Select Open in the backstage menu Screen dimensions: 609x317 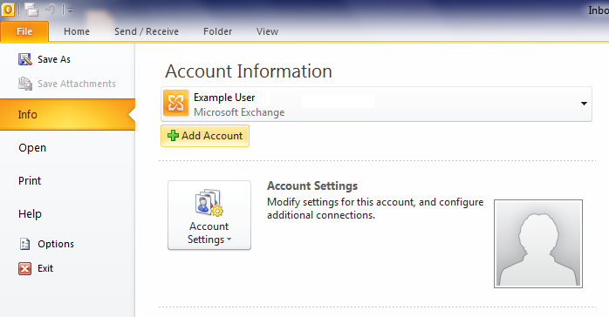pyautogui.click(x=32, y=148)
